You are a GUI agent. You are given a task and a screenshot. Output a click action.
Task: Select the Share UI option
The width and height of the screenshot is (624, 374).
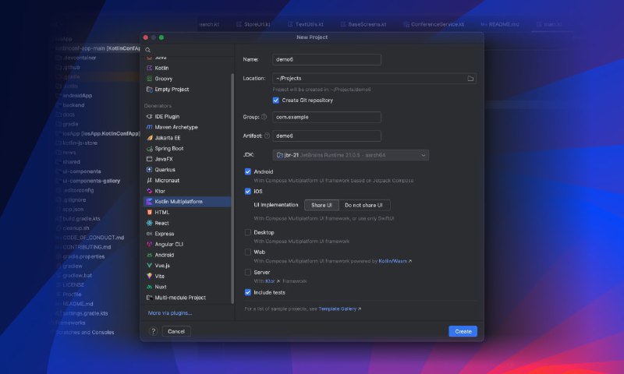point(321,205)
